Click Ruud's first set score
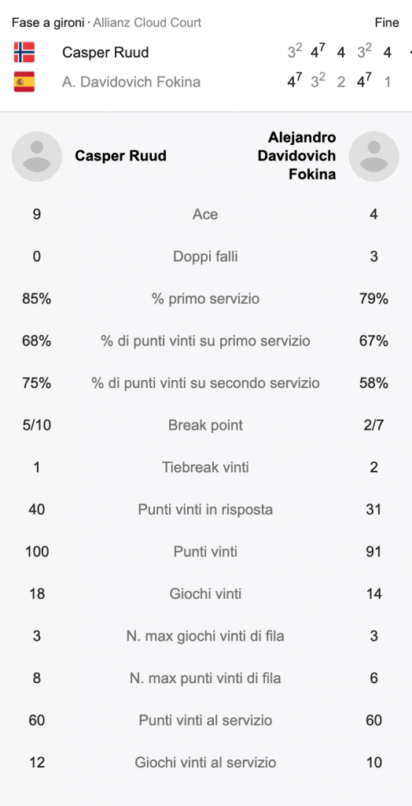 click(x=295, y=51)
